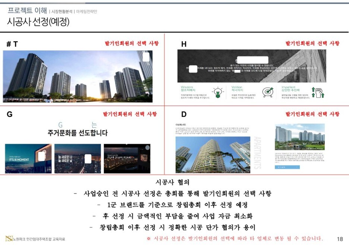The width and height of the screenshot is (349, 247).
Task: Click the target Volition icon
Action: [268, 92]
